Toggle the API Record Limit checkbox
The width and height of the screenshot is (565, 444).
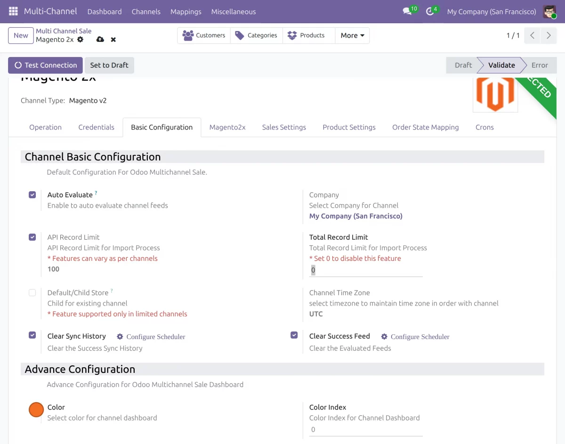point(32,237)
